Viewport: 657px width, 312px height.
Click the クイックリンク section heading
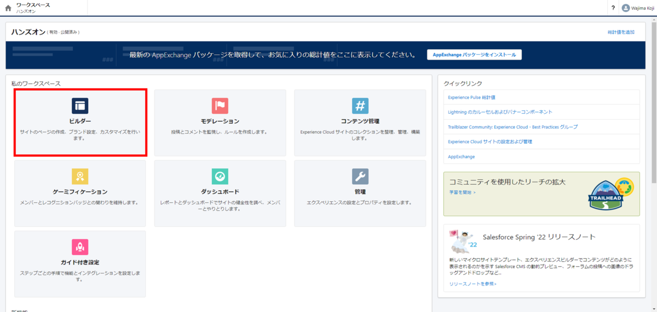pos(463,84)
